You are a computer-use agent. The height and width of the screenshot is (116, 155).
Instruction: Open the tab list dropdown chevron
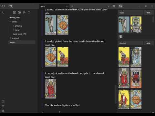coord(108,6)
